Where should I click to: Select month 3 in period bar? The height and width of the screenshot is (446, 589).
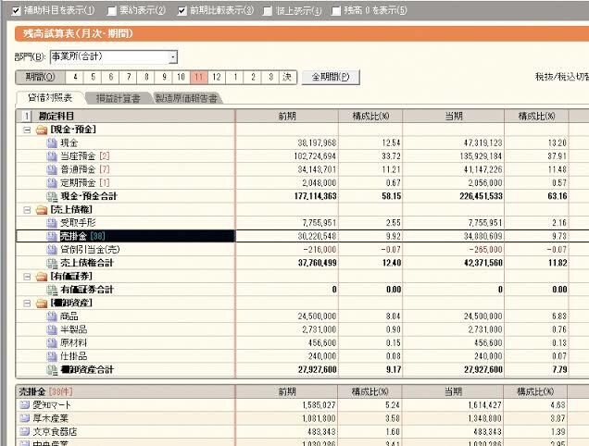coord(270,78)
